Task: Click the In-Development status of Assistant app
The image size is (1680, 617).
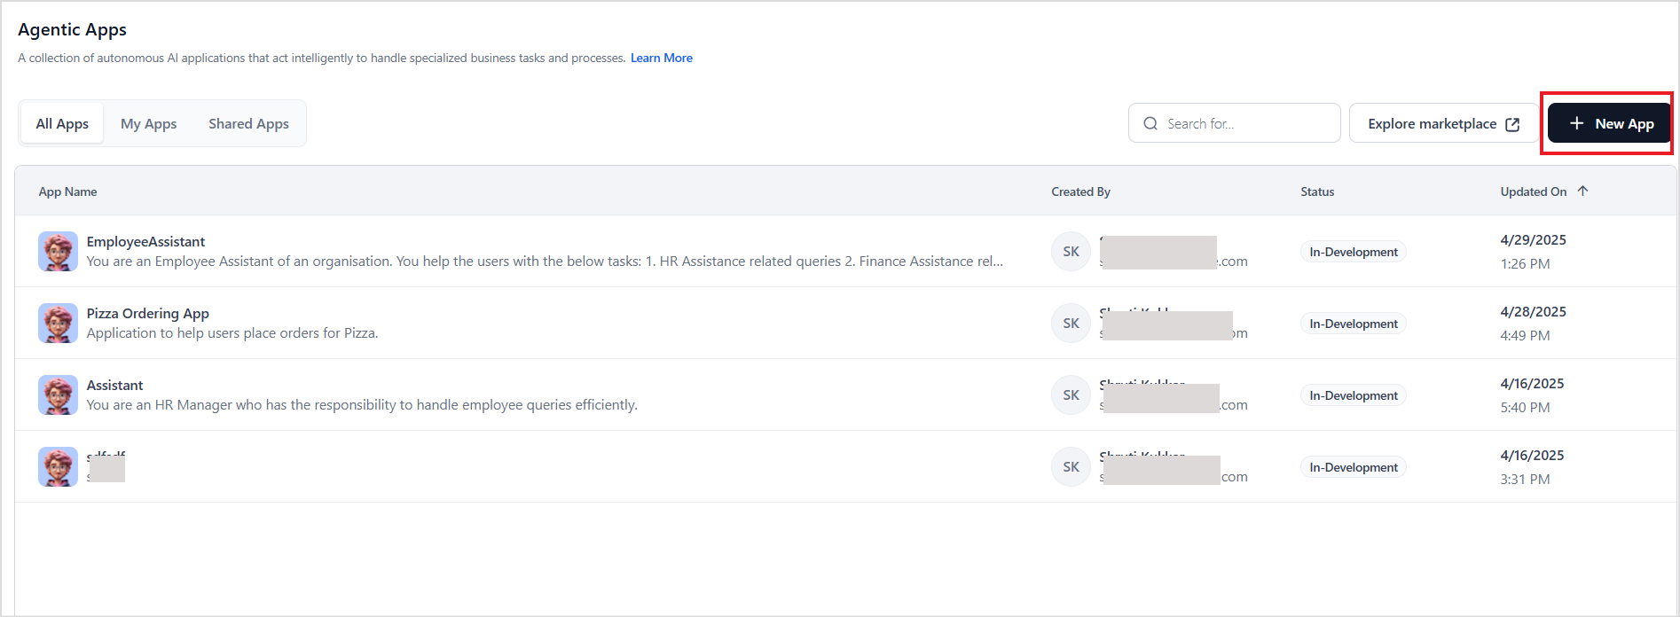Action: point(1353,396)
